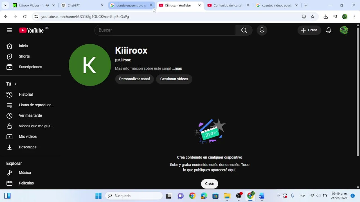360x202 pixels.
Task: Click the YouTube logo
Action: 31,30
